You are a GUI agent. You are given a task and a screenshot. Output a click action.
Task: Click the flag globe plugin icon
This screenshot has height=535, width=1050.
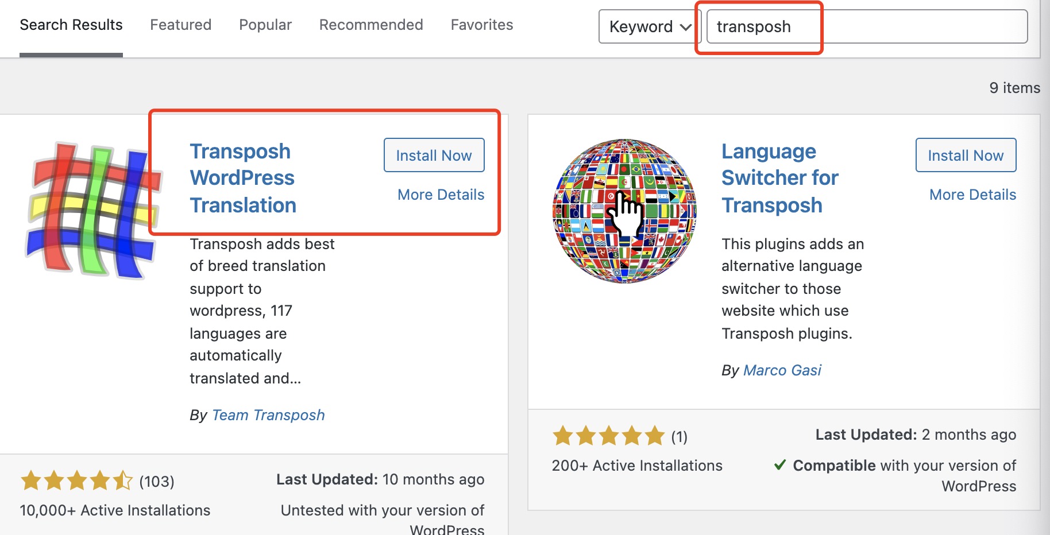[x=624, y=211]
